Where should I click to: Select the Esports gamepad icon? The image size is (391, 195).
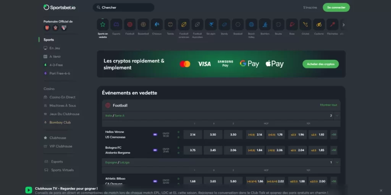(x=116, y=24)
